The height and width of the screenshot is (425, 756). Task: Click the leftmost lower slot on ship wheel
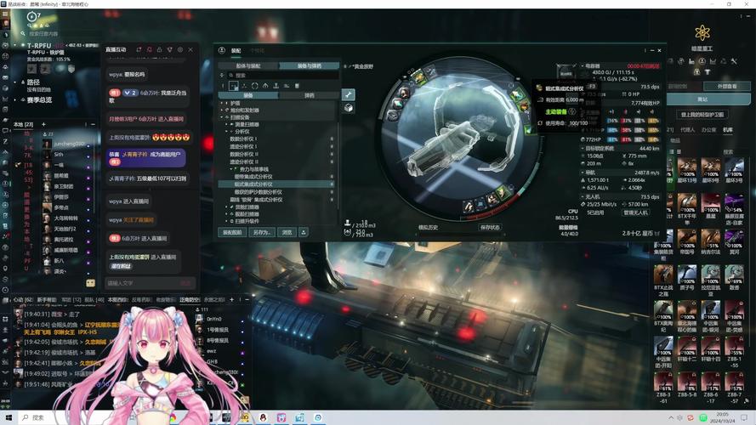pos(469,207)
